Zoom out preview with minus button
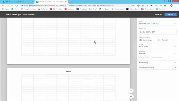The height and width of the screenshot is (101, 179). click(131, 97)
